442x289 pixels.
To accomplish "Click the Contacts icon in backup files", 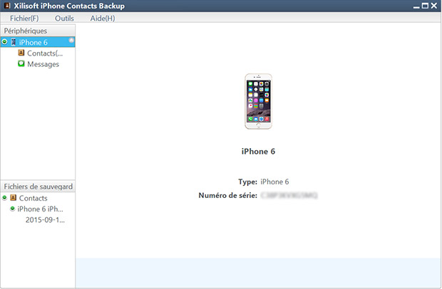I will point(14,198).
